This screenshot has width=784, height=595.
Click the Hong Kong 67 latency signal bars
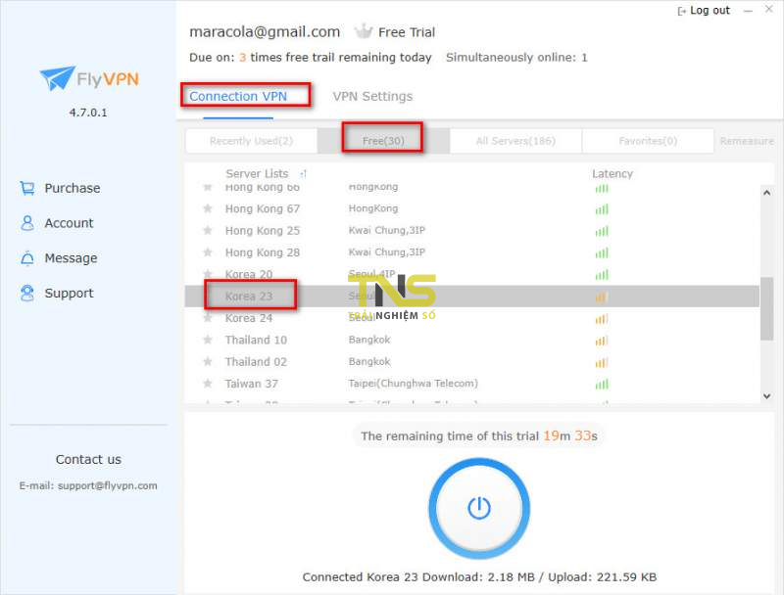click(602, 209)
